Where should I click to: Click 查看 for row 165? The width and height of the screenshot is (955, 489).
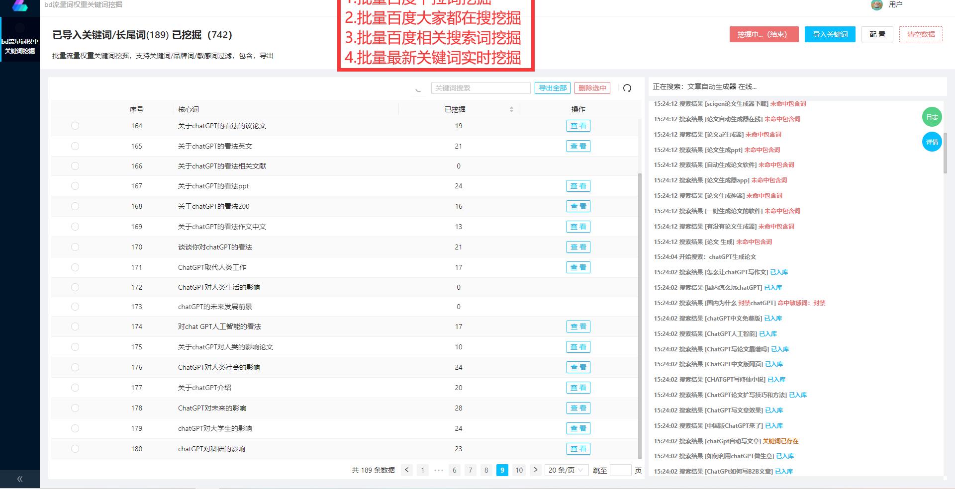(x=578, y=146)
